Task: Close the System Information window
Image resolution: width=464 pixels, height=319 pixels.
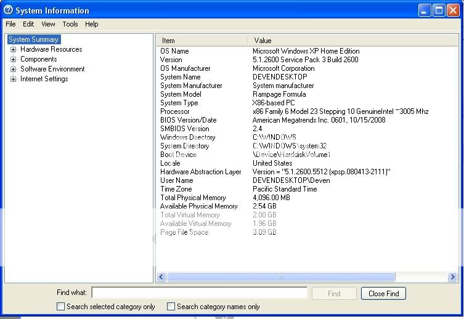Action: tap(453, 10)
